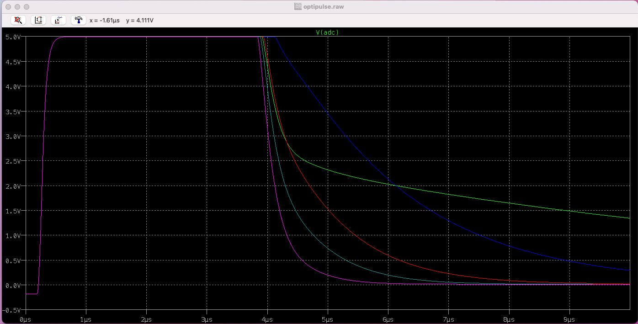
Task: Open the add traces toolbar icon
Action: (x=58, y=20)
